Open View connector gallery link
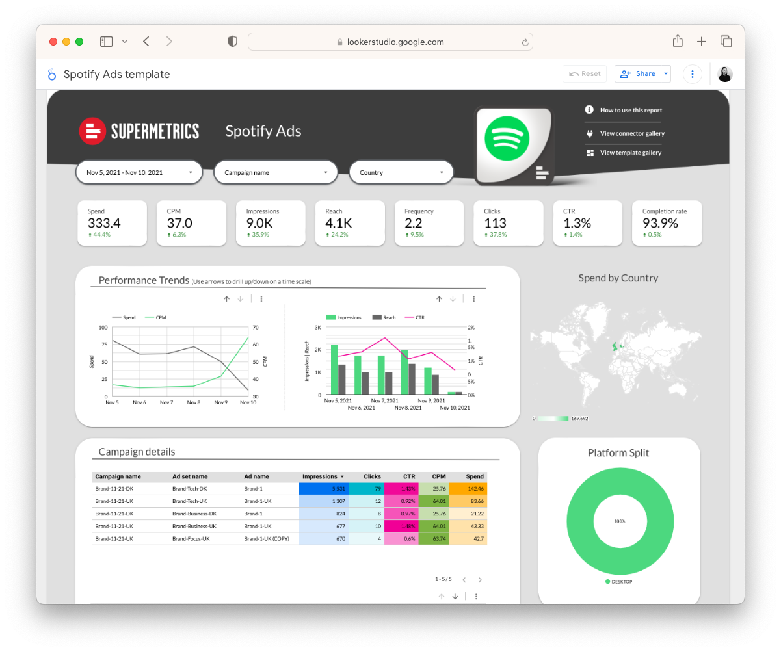Screen dimensions: 781x652 coord(631,134)
